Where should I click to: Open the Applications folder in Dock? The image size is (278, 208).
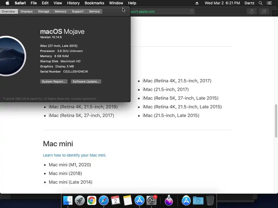click(186, 201)
